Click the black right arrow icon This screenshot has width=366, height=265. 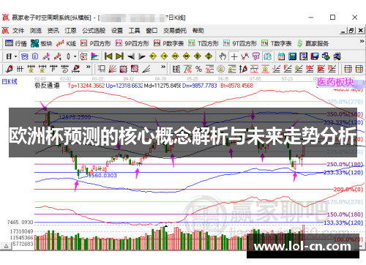pyautogui.click(x=142, y=56)
